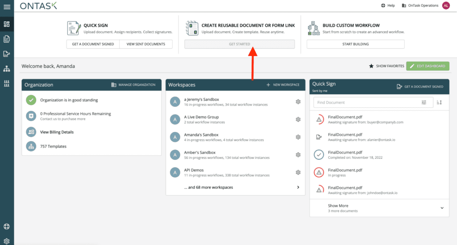The height and width of the screenshot is (245, 457).
Task: Open the Documents icon in the sidebar
Action: click(x=7, y=39)
